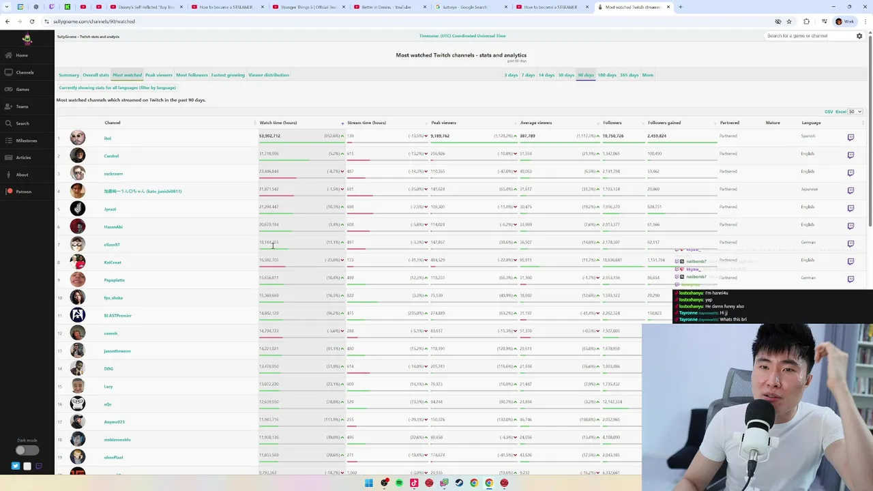Select the 7 days time range
Viewport: 873px width, 491px height.
click(528, 75)
